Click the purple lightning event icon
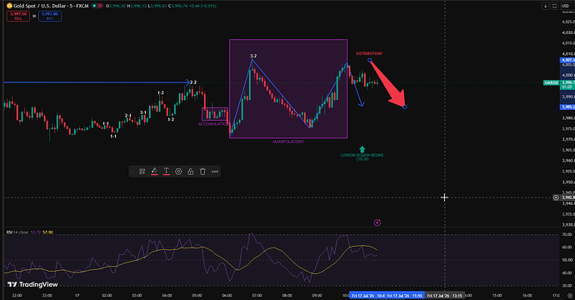This screenshot has height=300, width=575. point(377,222)
